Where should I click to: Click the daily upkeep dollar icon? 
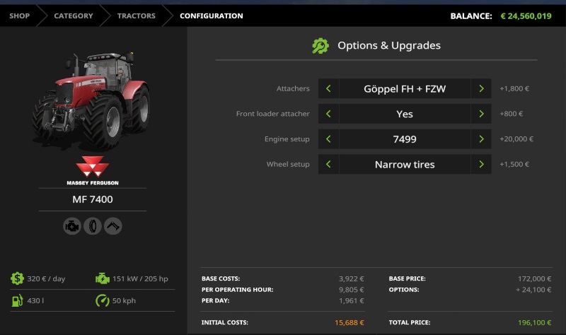click(x=16, y=278)
